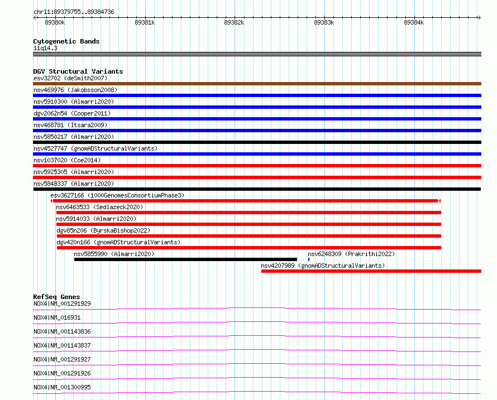Click the red nsv6463533 variant bar
The width and height of the screenshot is (497, 400).
248,213
